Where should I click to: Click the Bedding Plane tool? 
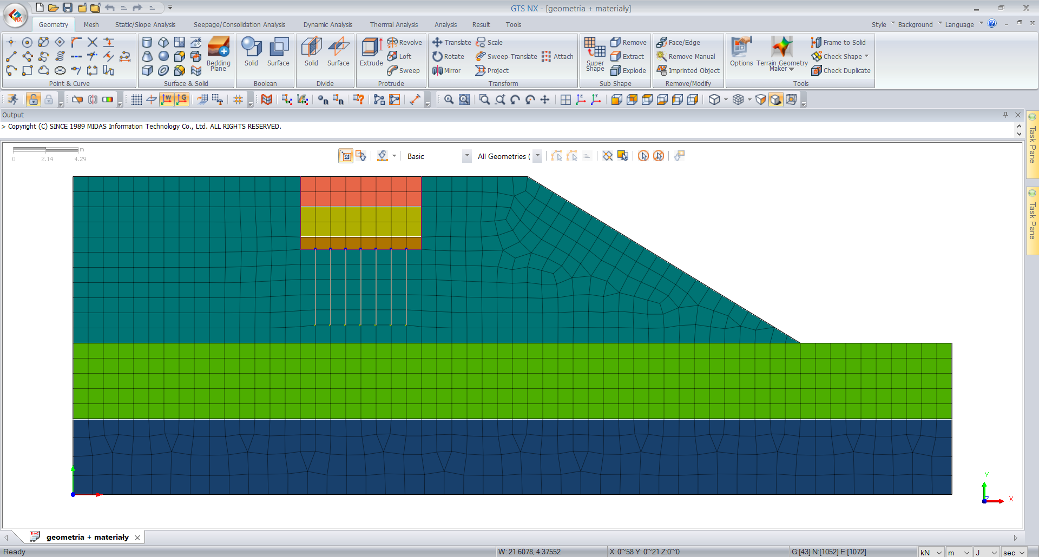218,53
